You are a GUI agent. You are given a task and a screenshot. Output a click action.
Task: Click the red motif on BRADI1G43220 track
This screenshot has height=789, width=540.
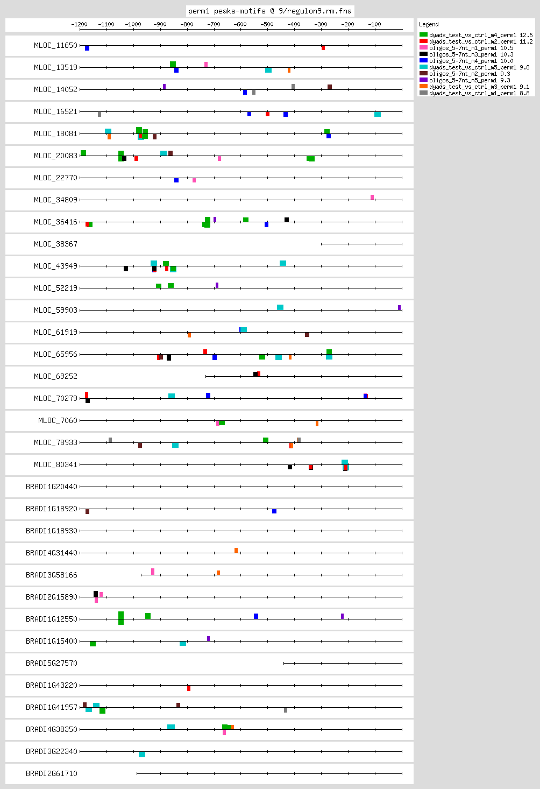click(x=189, y=688)
